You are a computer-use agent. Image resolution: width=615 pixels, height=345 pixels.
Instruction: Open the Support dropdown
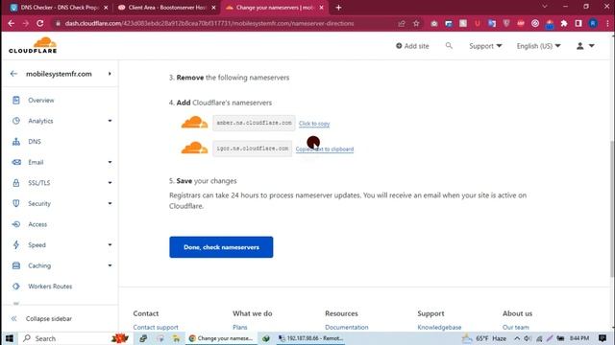tap(485, 46)
